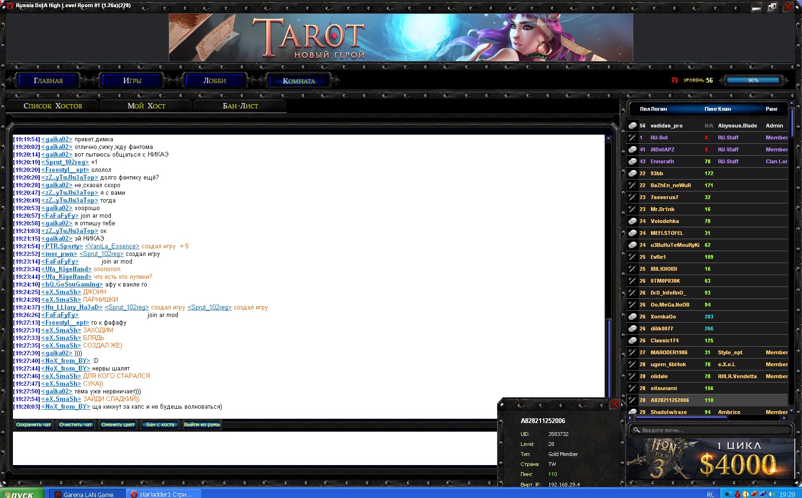Click the Бан с хоста button
Screen dimensions: 802x498
click(160, 424)
